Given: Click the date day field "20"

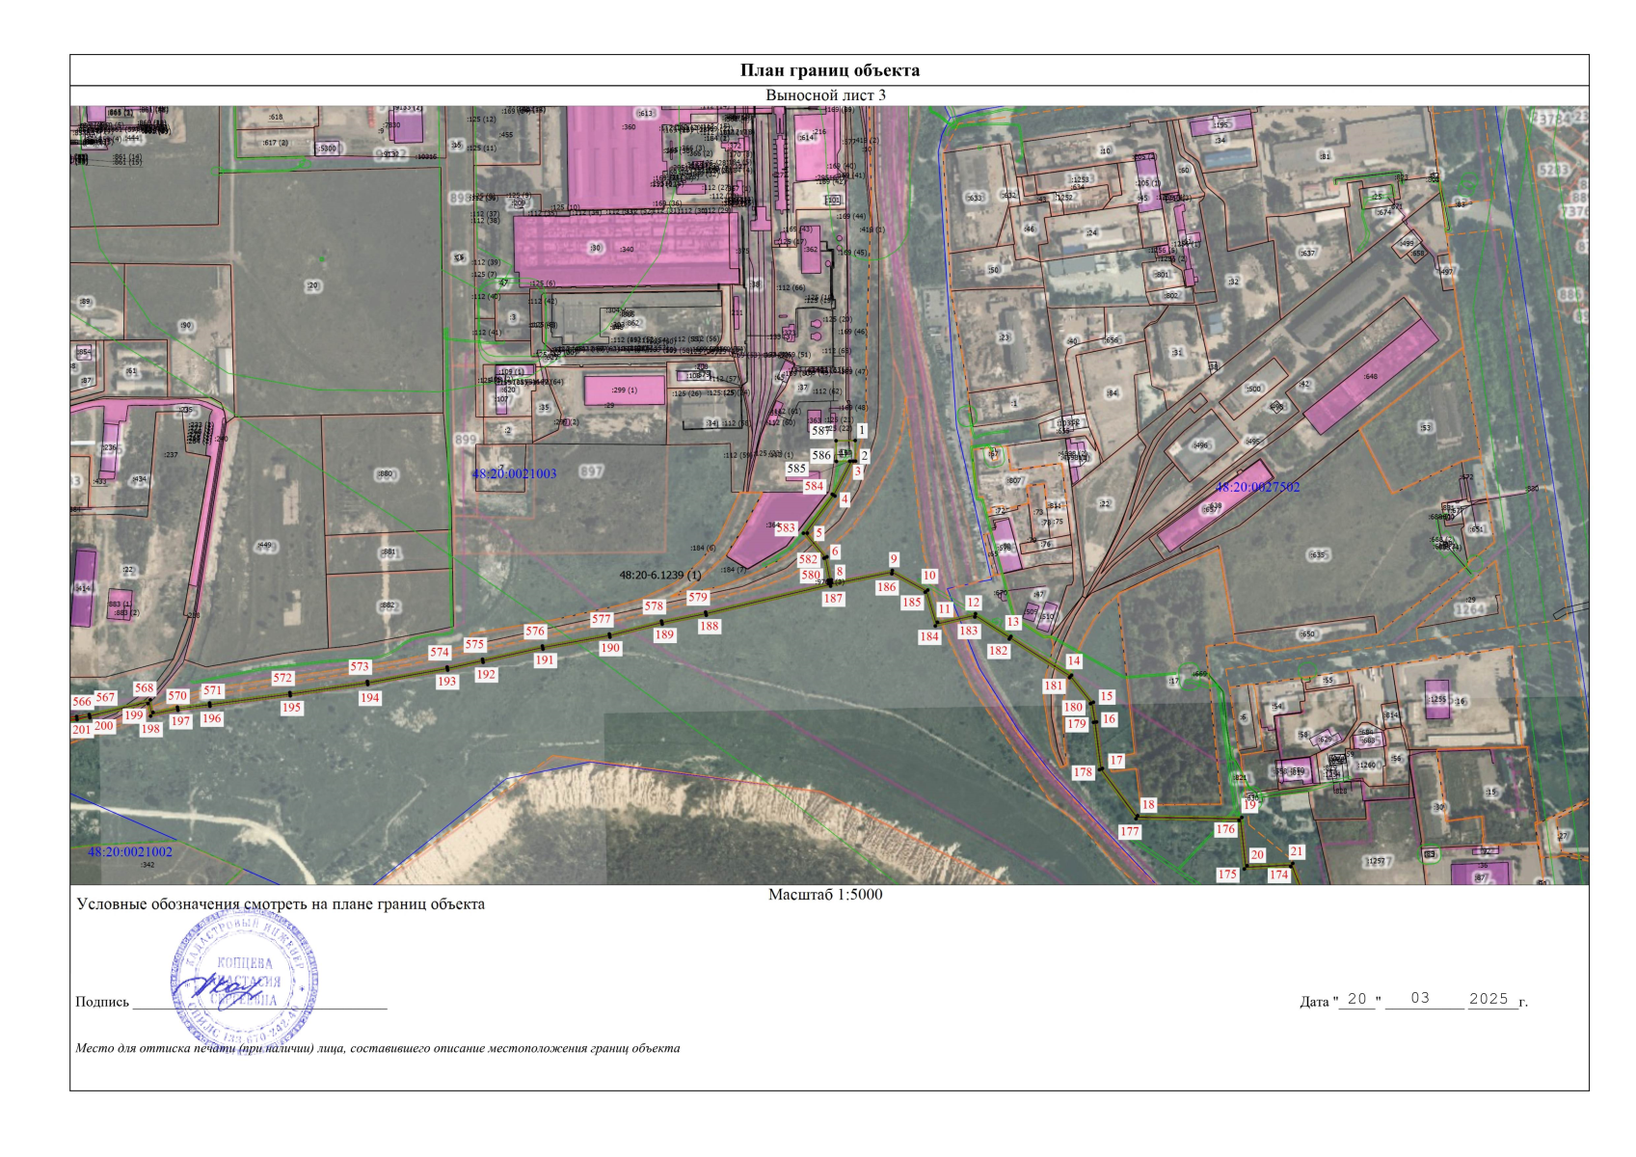Looking at the screenshot, I should [1357, 999].
